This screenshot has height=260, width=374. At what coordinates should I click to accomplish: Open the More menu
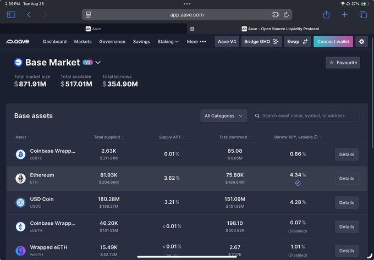coord(196,41)
